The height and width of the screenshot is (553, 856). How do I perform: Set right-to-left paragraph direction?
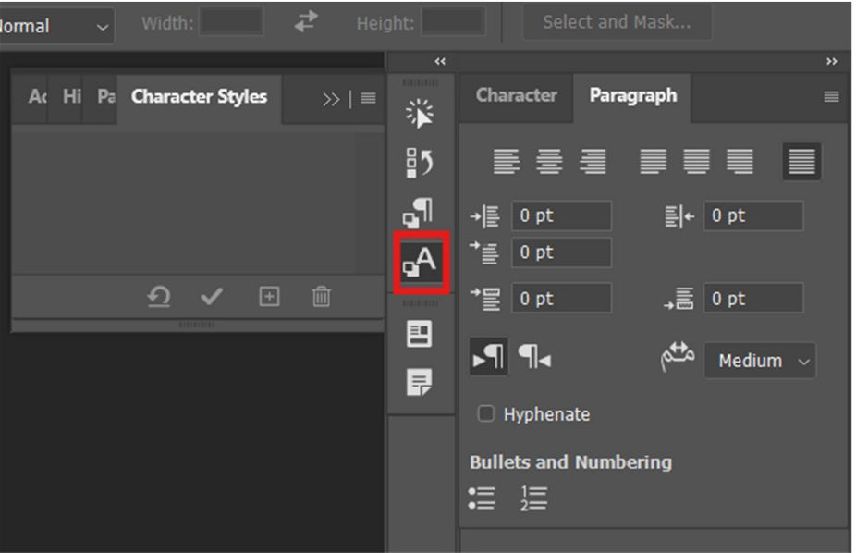pyautogui.click(x=534, y=356)
